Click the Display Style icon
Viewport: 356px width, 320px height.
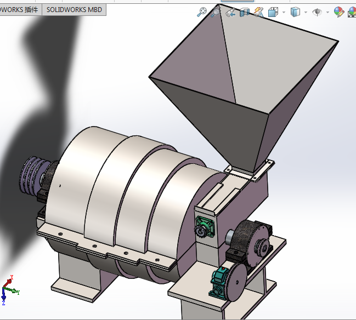click(x=295, y=12)
